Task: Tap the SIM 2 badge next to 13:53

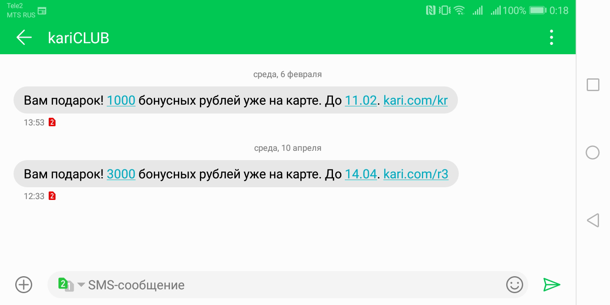Action: tap(52, 122)
